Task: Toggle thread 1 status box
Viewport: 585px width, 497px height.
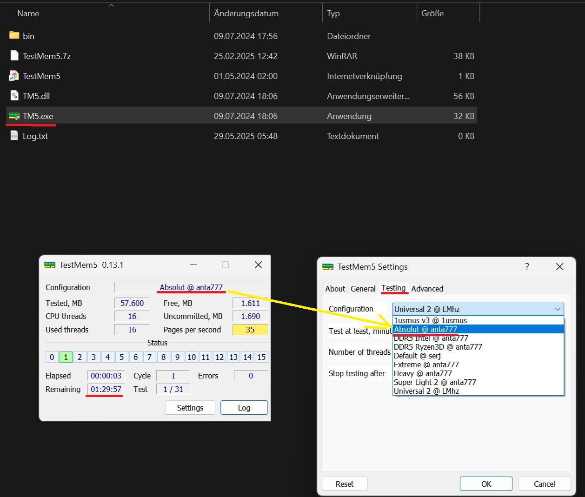Action: point(66,357)
